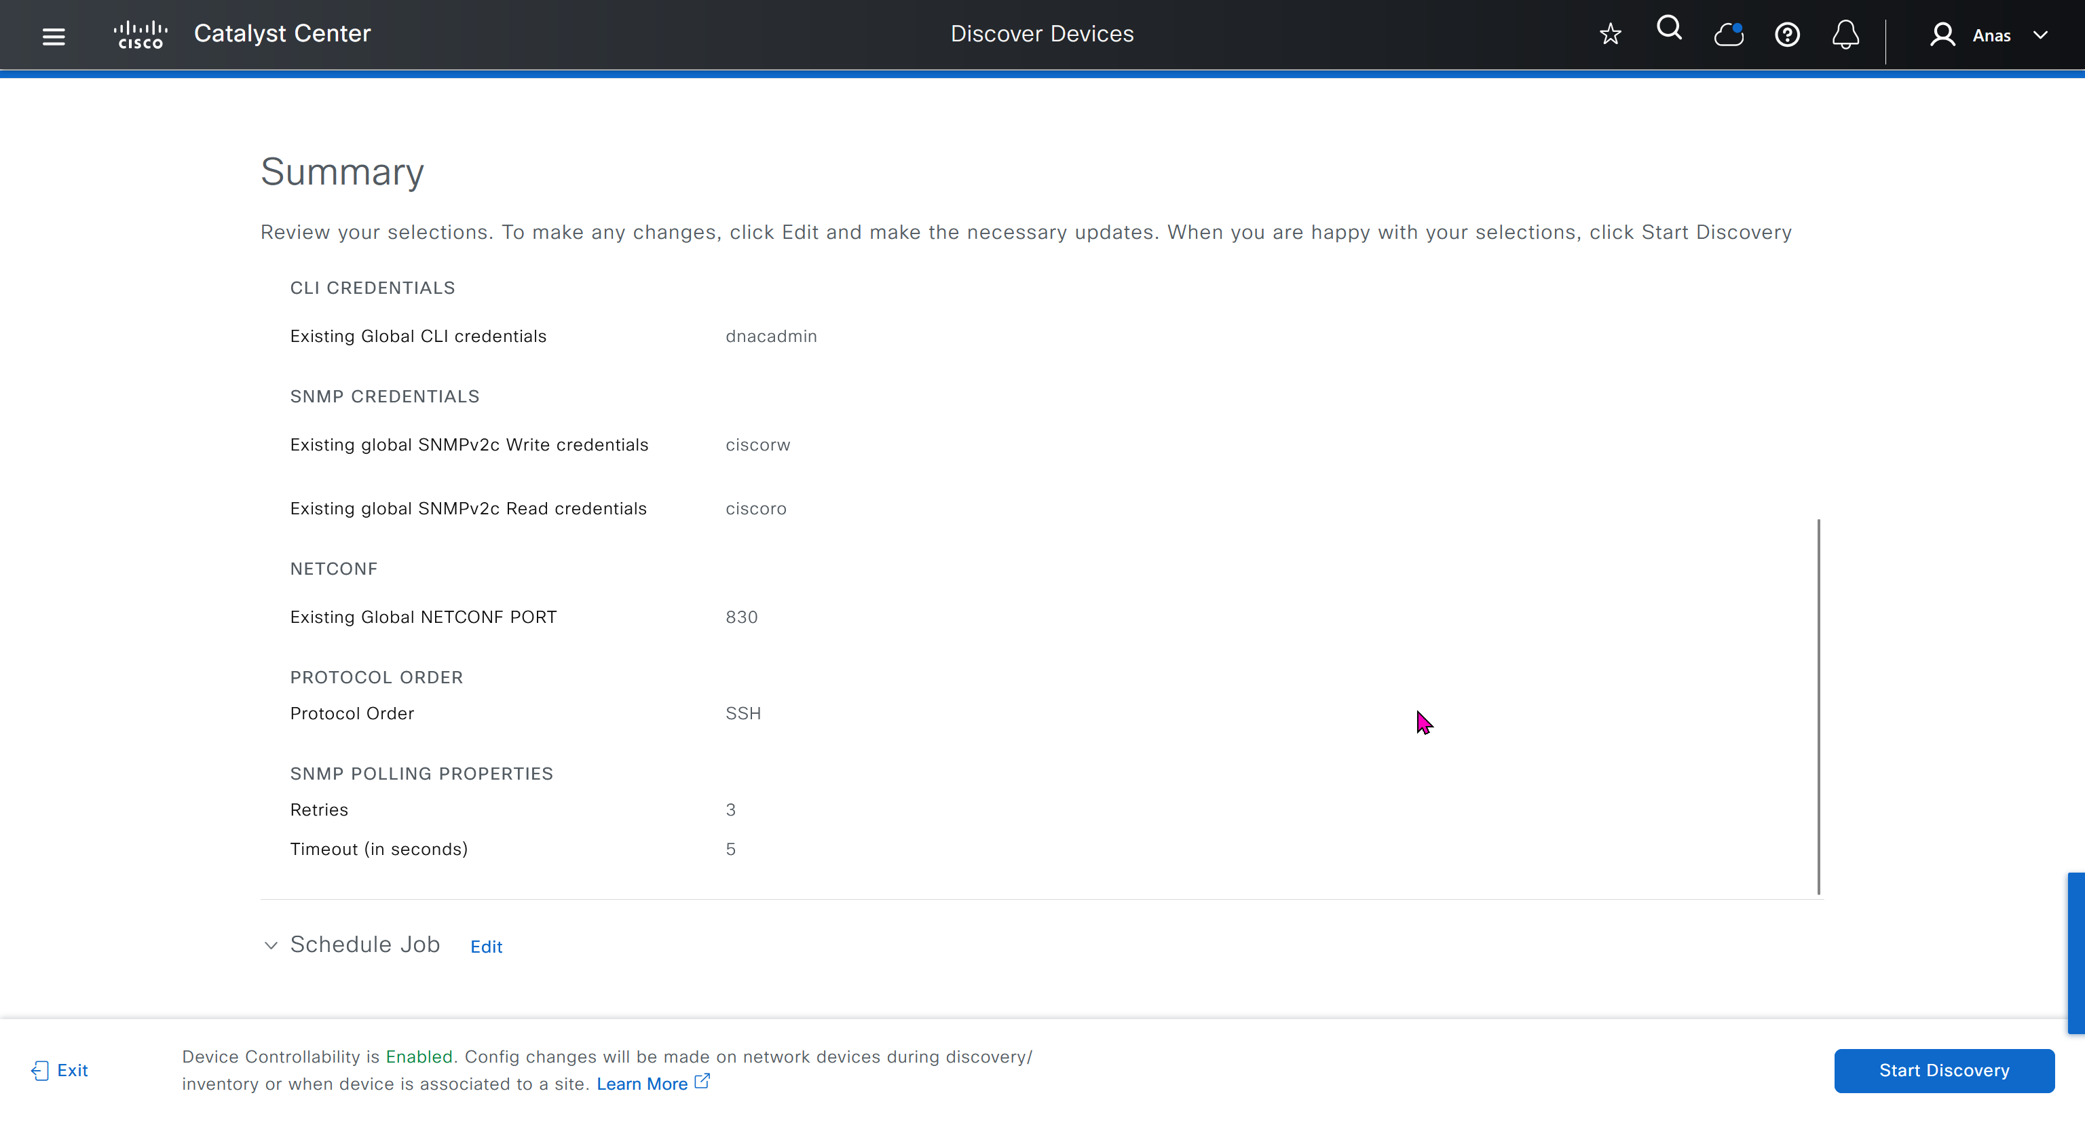The image size is (2085, 1123).
Task: View notifications via bell icon
Action: pos(1845,35)
